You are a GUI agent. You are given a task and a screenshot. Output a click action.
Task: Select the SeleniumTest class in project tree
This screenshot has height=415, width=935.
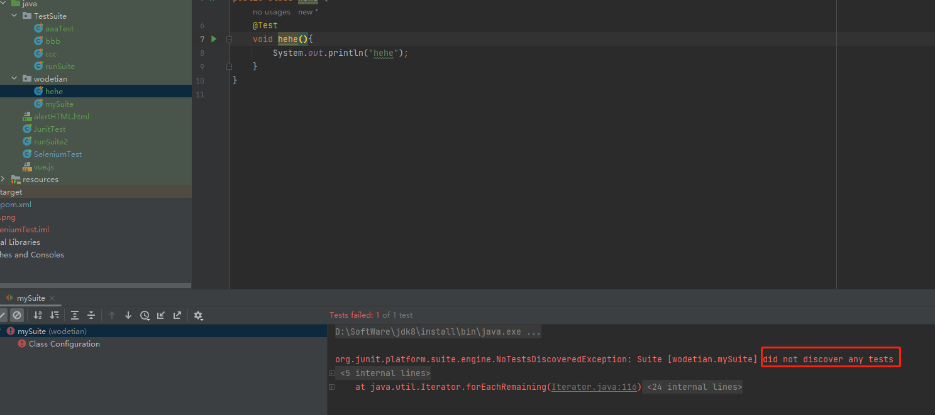point(58,154)
